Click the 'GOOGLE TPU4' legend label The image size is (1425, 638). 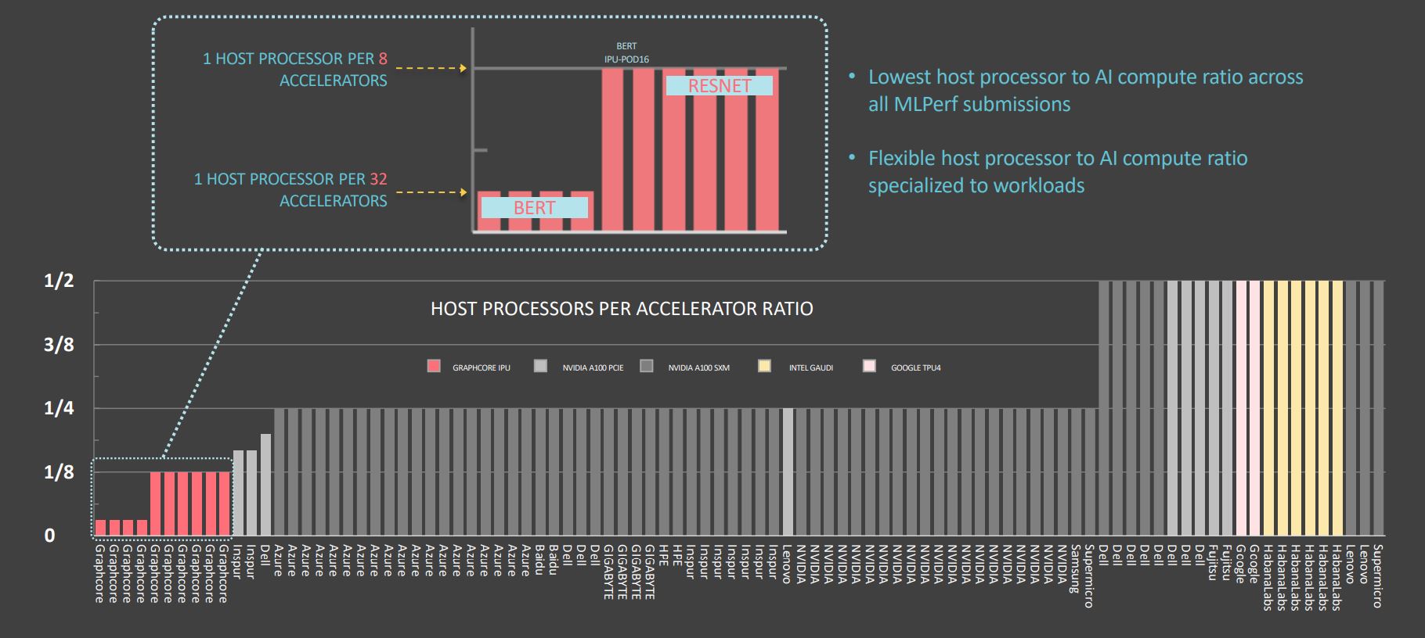(915, 368)
